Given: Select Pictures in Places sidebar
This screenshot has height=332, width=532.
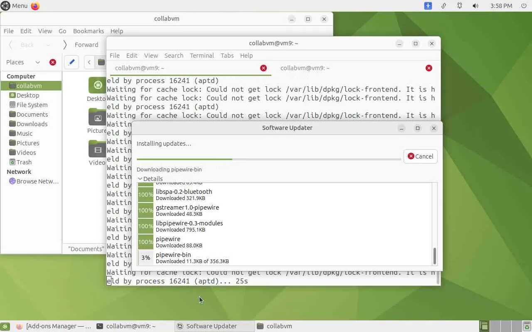Looking at the screenshot, I should (31, 143).
